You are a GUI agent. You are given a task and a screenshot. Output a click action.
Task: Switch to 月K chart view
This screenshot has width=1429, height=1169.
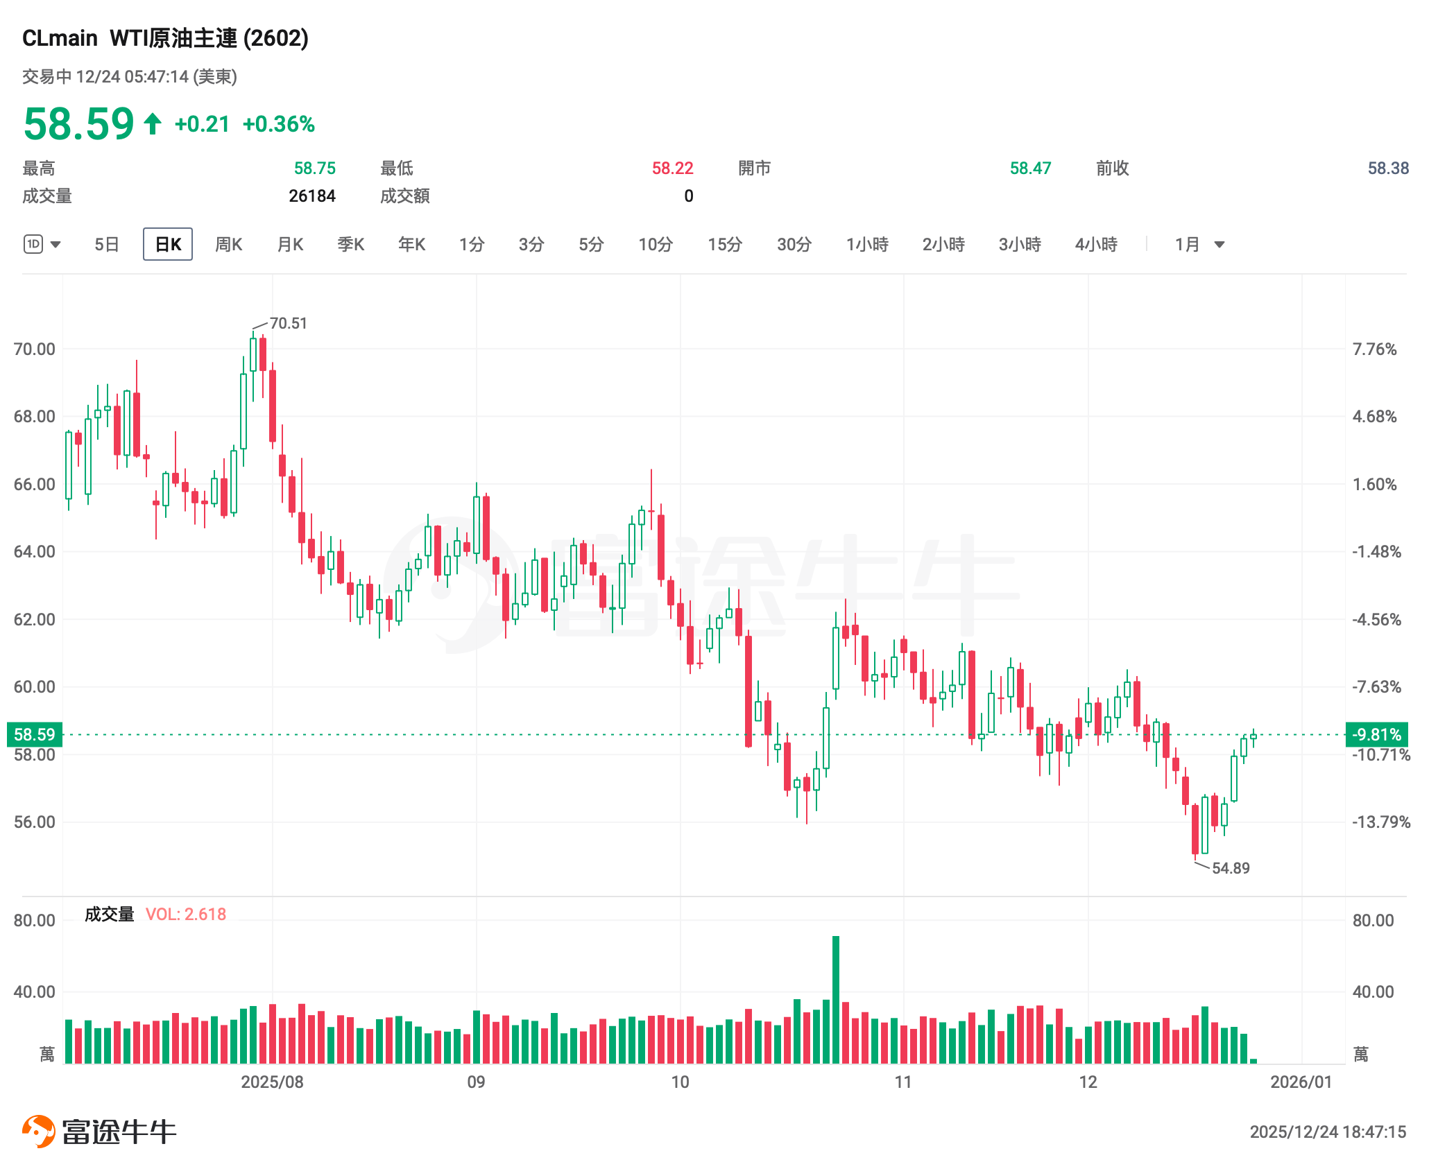coord(290,244)
